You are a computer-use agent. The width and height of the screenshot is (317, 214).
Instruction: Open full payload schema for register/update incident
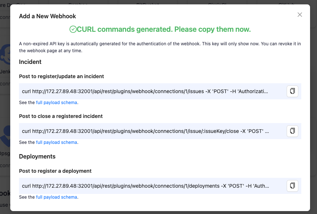point(56,103)
